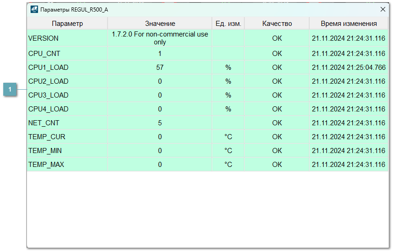Select the NET_CNT parameter cell

[67, 123]
